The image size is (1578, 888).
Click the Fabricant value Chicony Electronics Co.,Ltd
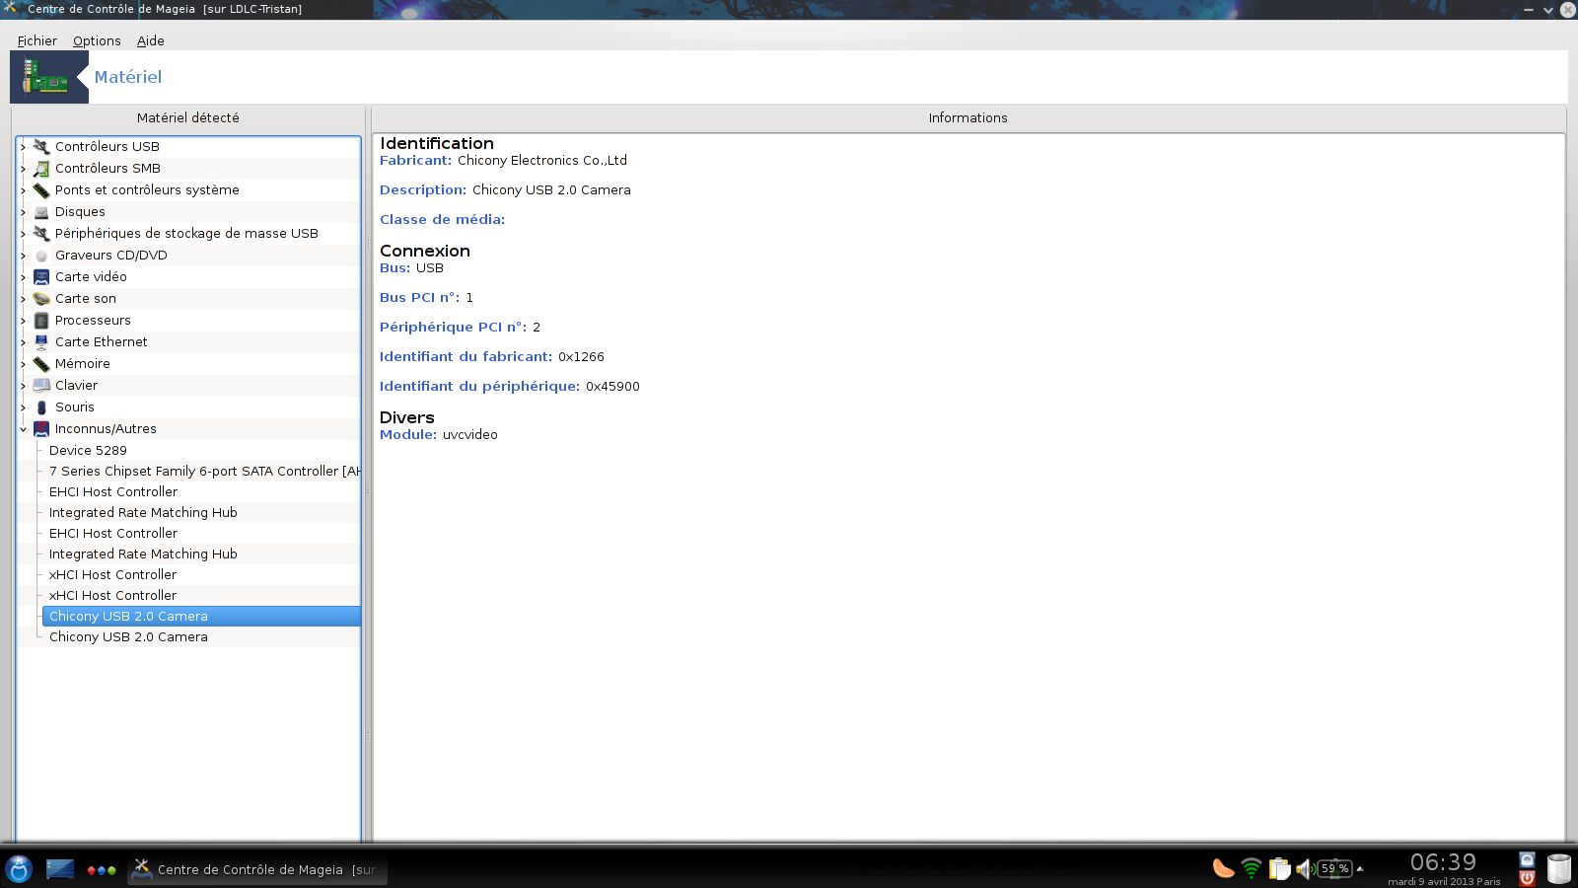tap(542, 161)
